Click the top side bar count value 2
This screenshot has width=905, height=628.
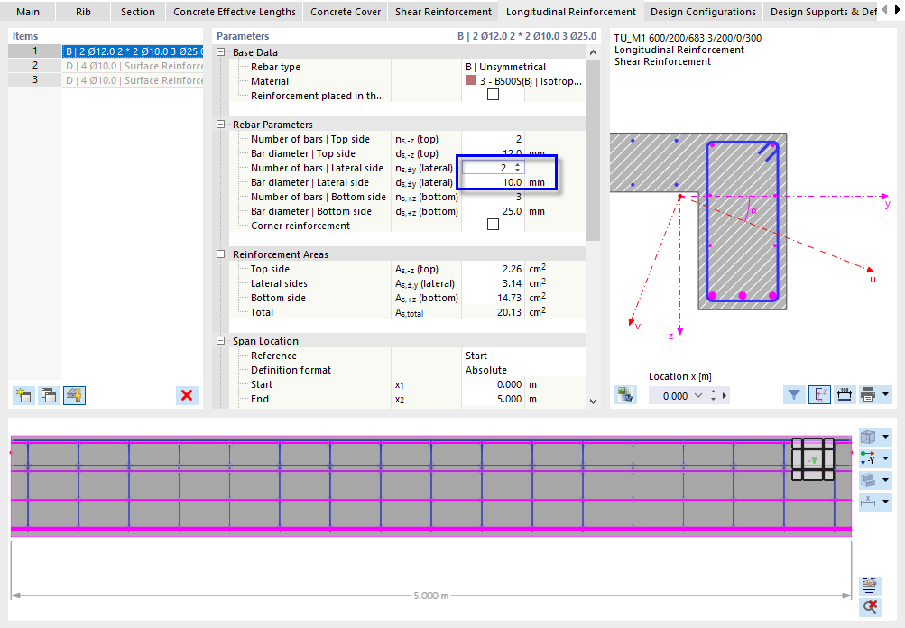click(x=518, y=139)
